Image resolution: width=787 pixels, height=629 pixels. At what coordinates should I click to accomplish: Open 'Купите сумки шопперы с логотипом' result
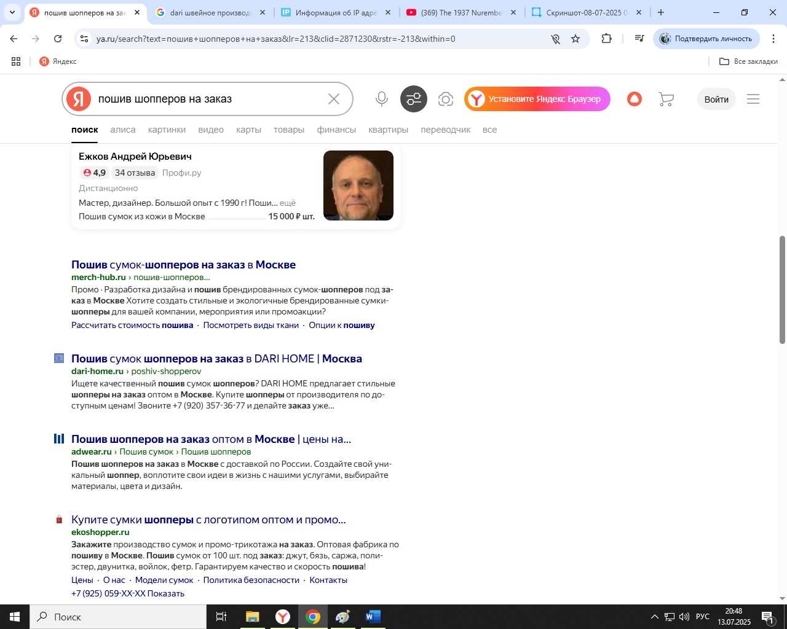[208, 520]
